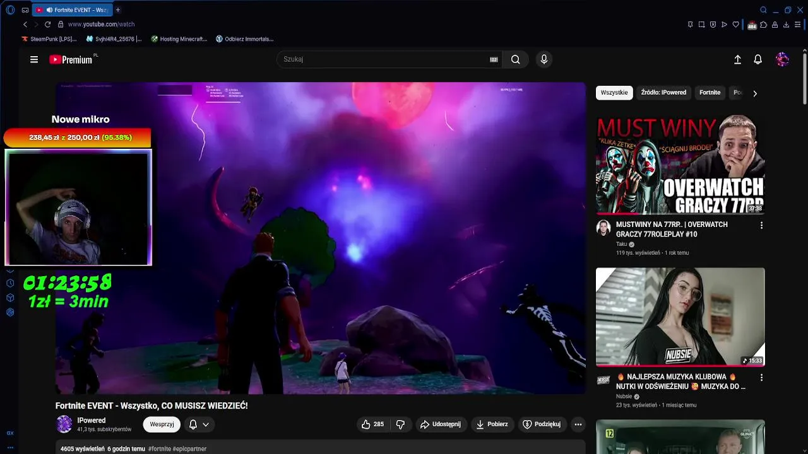
Task: Show more filter chips with the right arrow
Action: coord(755,93)
